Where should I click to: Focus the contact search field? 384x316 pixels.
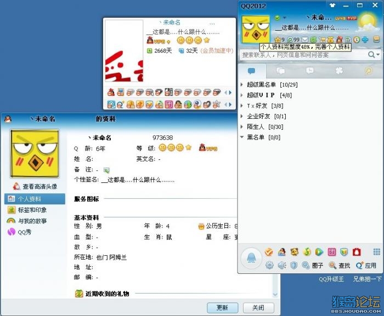point(303,55)
